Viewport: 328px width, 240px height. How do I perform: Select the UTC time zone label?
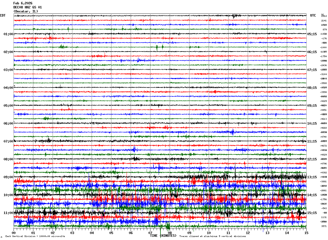tap(313, 15)
